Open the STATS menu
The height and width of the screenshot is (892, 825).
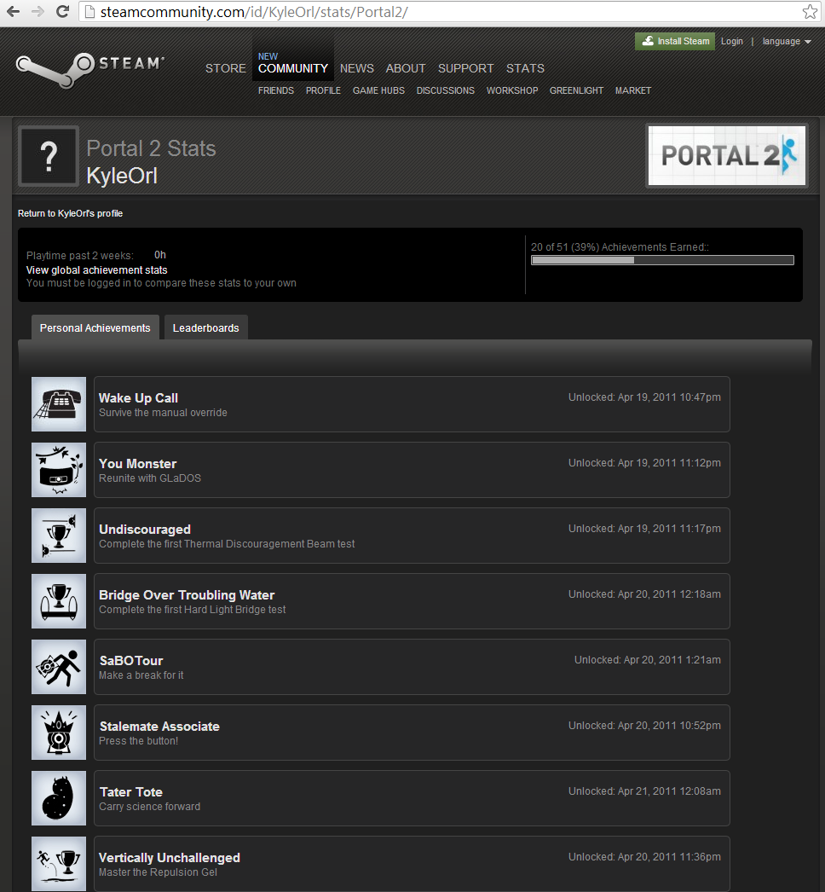[525, 68]
